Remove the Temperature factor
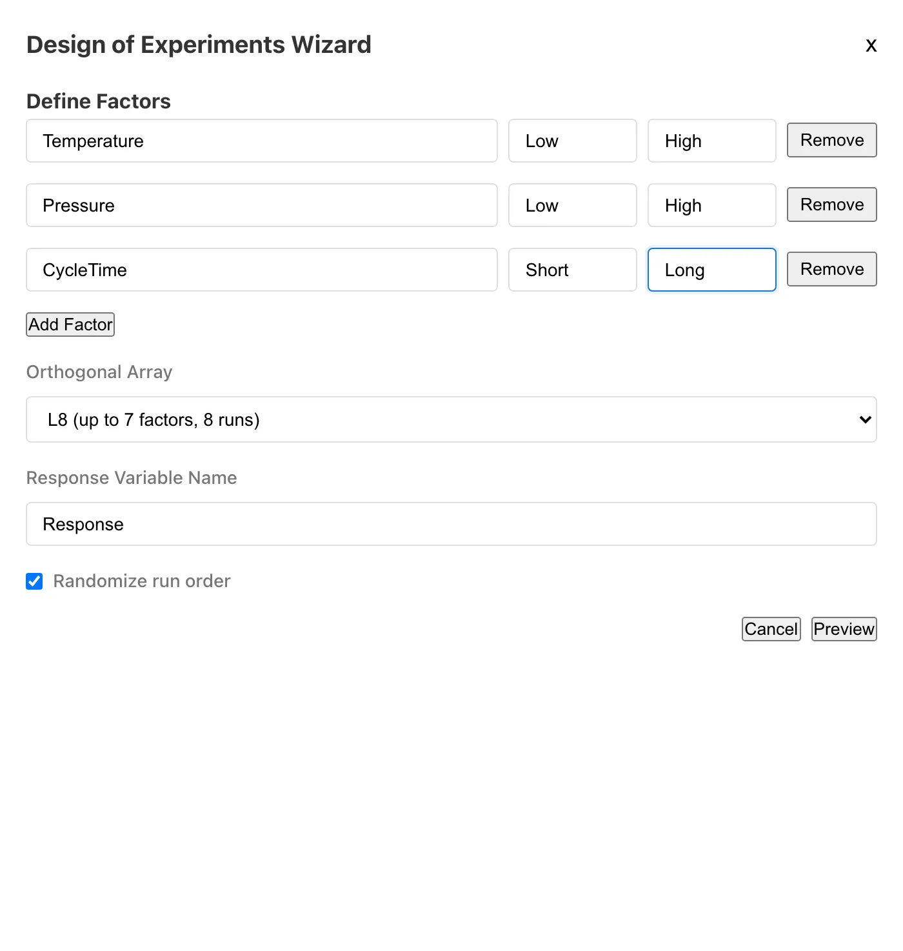This screenshot has height=951, width=903. pyautogui.click(x=831, y=140)
